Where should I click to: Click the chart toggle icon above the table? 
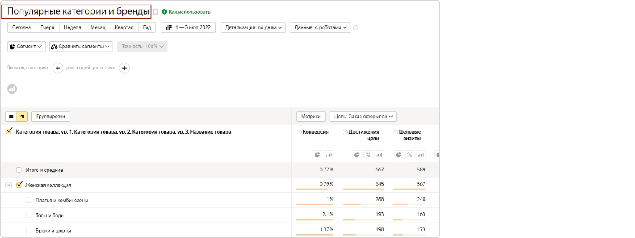pyautogui.click(x=12, y=89)
